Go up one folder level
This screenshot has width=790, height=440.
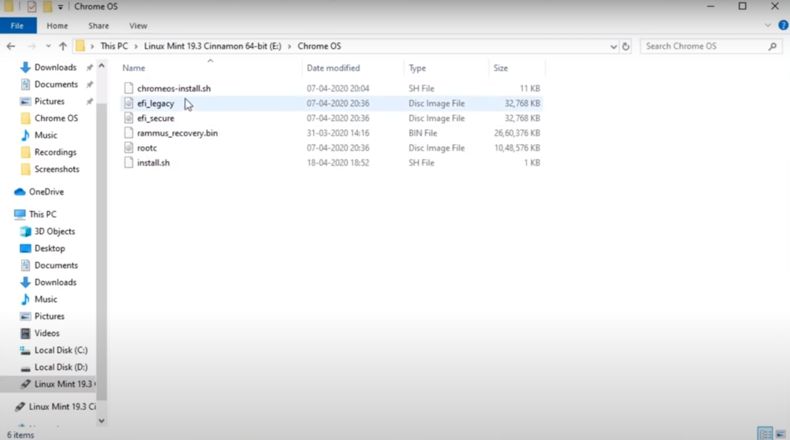63,46
